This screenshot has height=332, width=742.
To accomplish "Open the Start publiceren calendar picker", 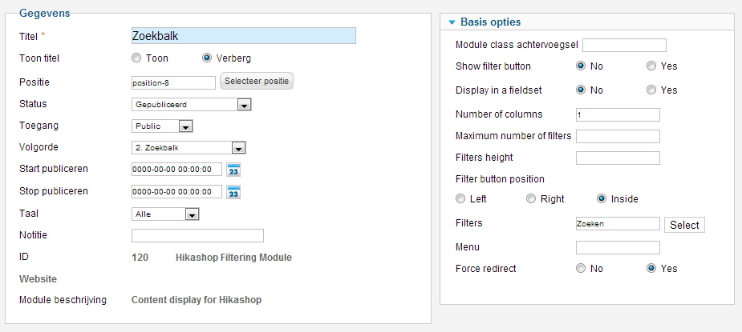I will tap(234, 170).
